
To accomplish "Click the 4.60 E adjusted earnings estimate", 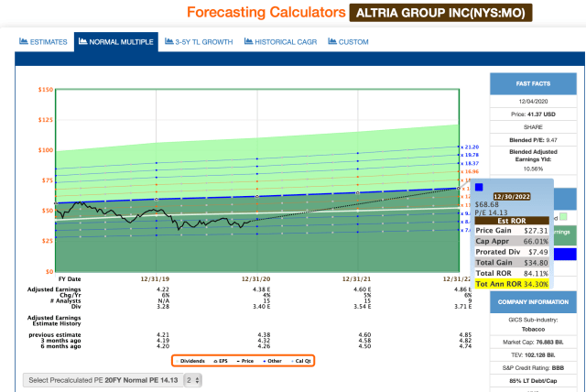I will pos(363,289).
